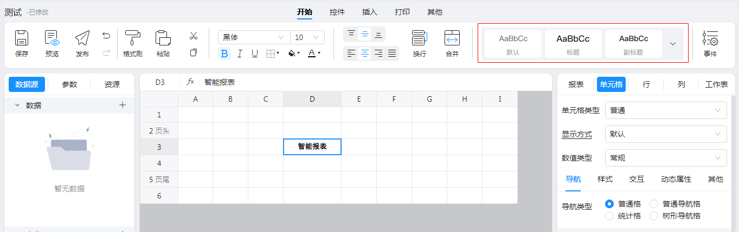The image size is (739, 232).
Task: Open the 样式 tab in properties panel
Action: pyautogui.click(x=605, y=180)
